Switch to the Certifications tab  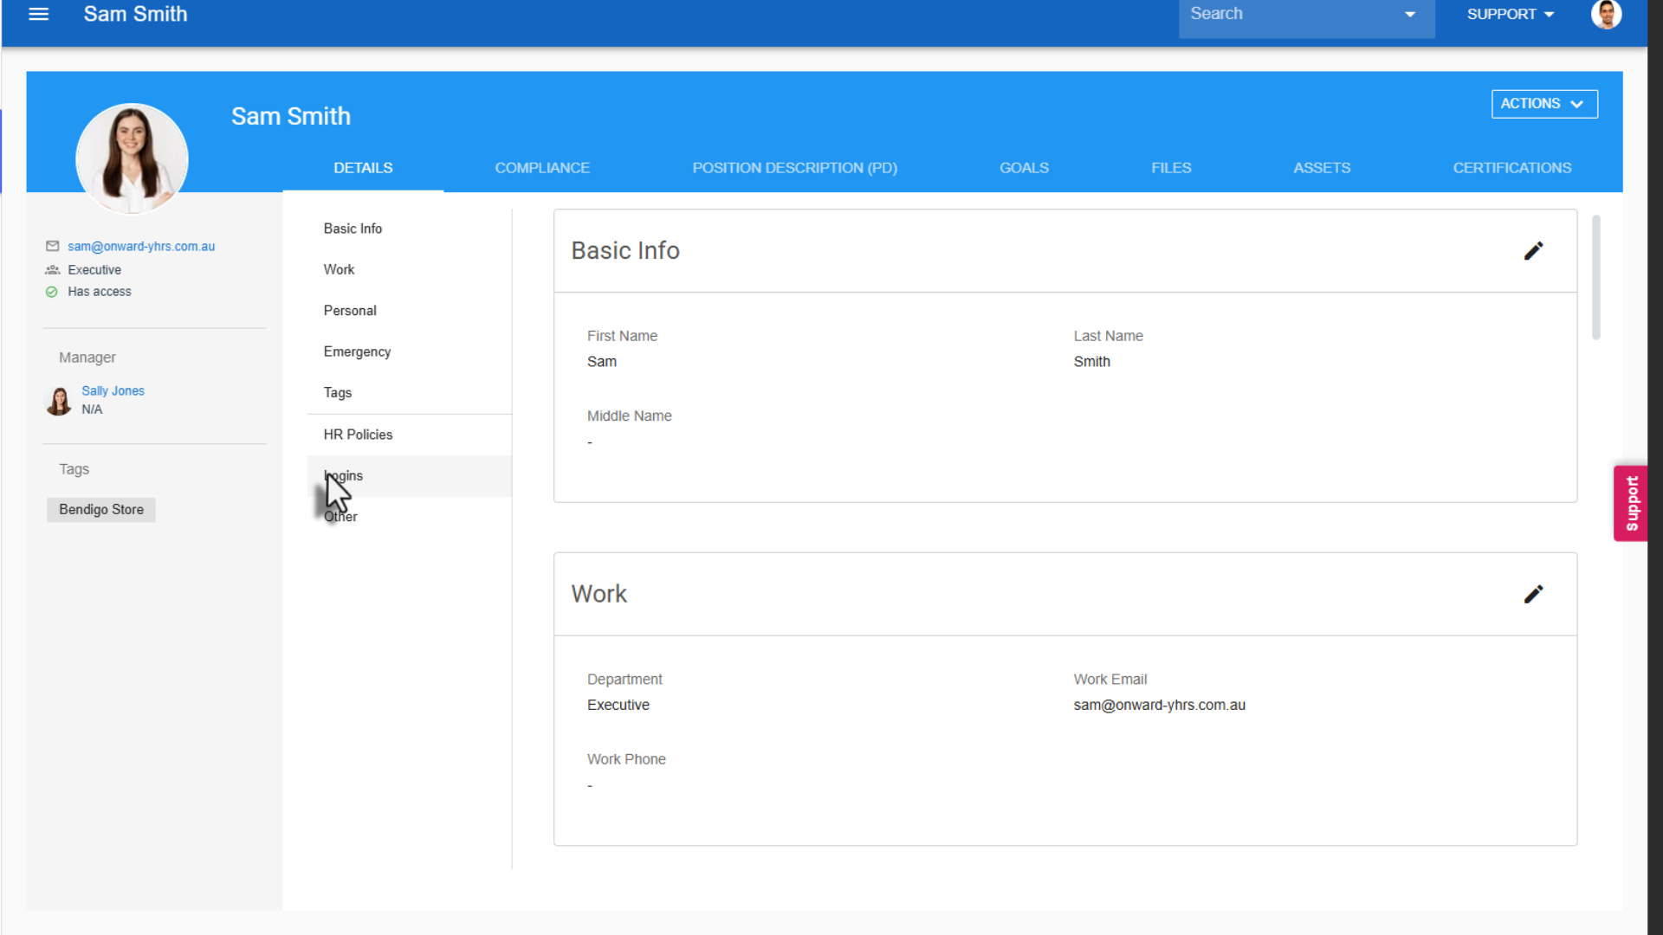click(1511, 168)
